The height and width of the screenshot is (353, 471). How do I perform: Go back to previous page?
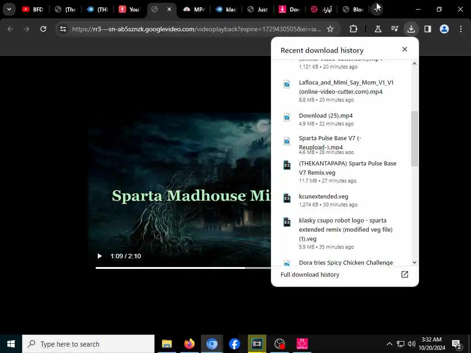(x=10, y=29)
